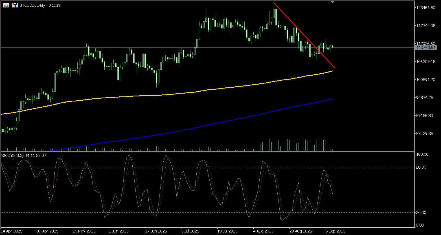Click the '20 Aug 2025' date label
441x235 pixels.
(301, 231)
